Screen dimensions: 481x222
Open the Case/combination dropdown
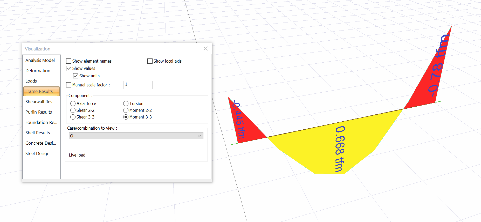click(136, 136)
